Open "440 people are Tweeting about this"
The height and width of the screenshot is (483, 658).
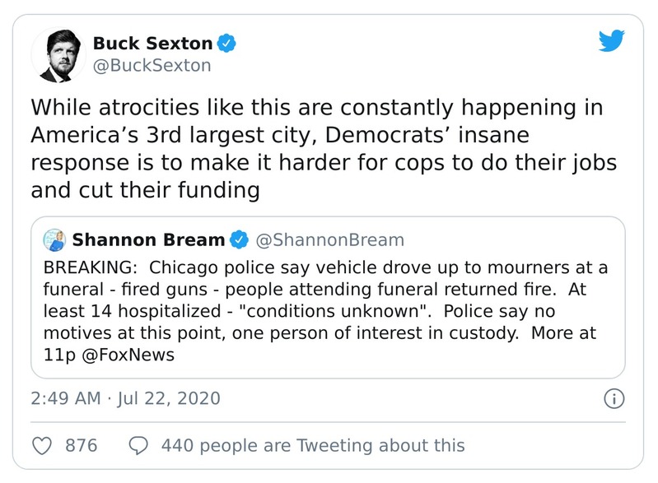313,446
